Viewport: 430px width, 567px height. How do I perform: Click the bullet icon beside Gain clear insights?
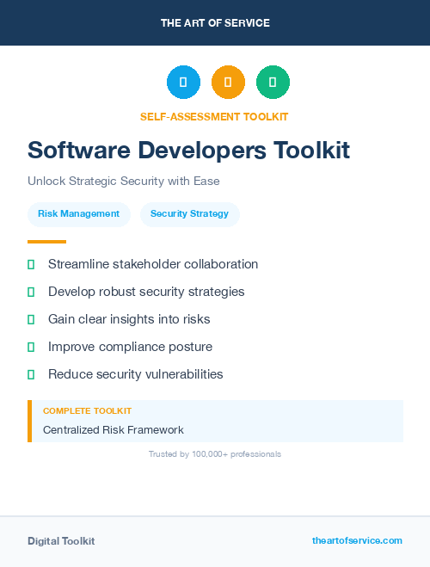click(x=31, y=319)
